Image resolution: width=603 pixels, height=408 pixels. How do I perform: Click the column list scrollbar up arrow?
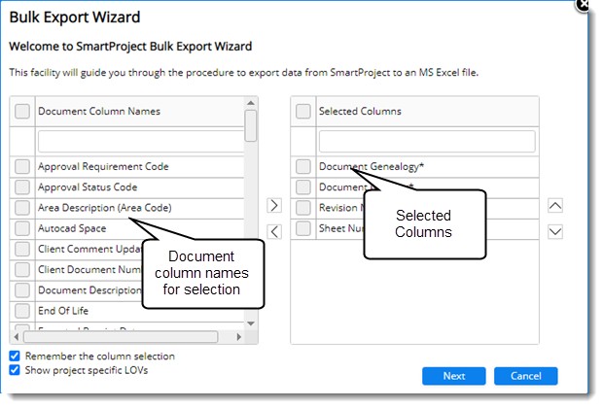(x=251, y=102)
